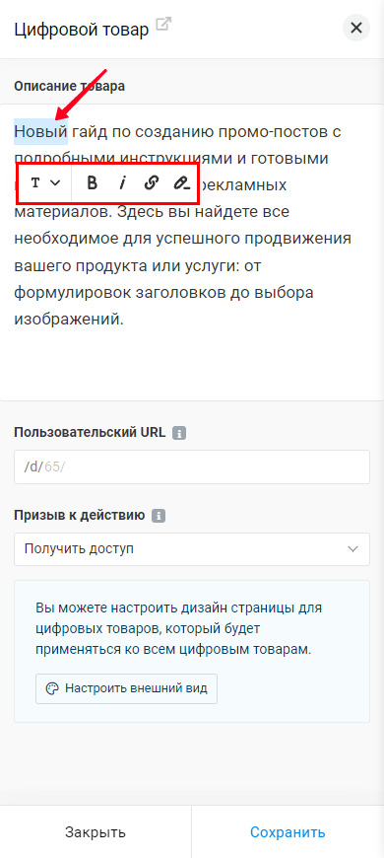The image size is (384, 858).
Task: Show info tooltip for Пользовательский URL
Action: click(x=178, y=433)
